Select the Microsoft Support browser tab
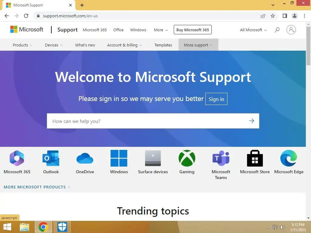The image size is (311, 233). click(39, 5)
